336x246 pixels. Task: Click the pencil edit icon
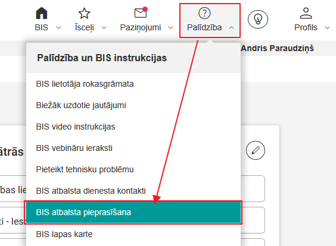pyautogui.click(x=256, y=150)
